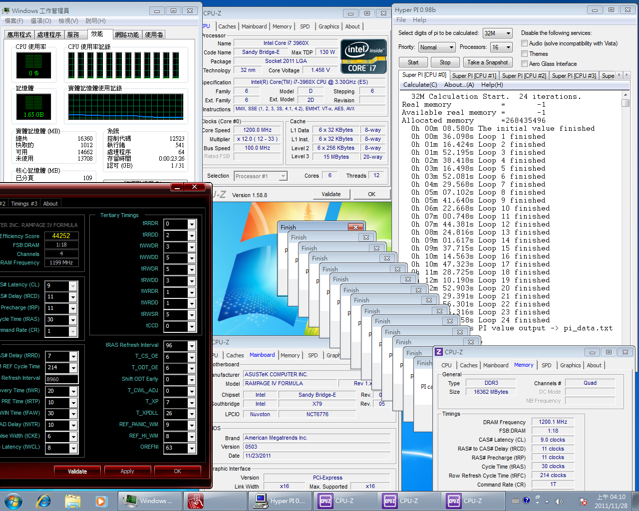This screenshot has width=639, height=511.
Task: Click the Apply button in timings window
Action: click(x=127, y=471)
